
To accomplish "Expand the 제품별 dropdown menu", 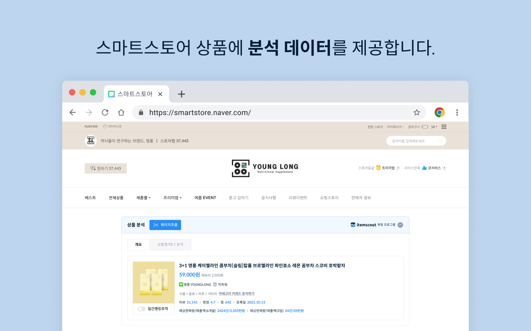I will pos(143,198).
